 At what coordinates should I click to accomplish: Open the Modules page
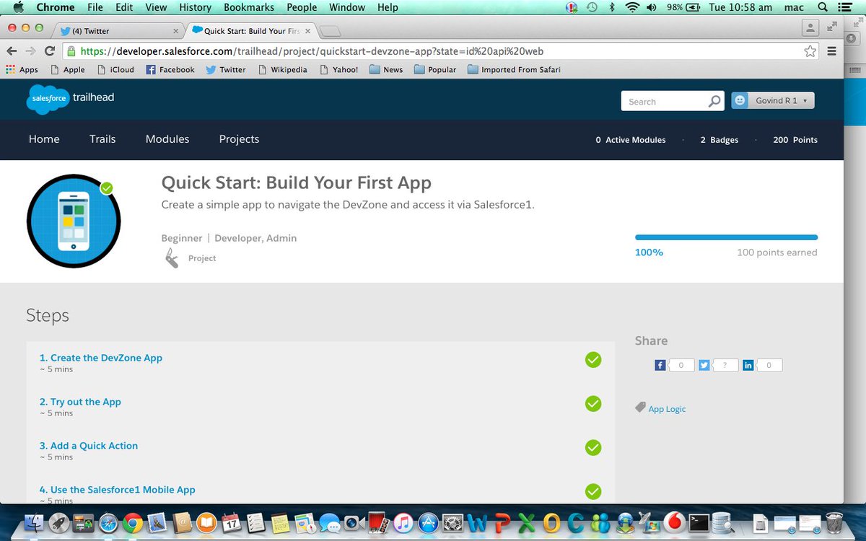pos(167,139)
